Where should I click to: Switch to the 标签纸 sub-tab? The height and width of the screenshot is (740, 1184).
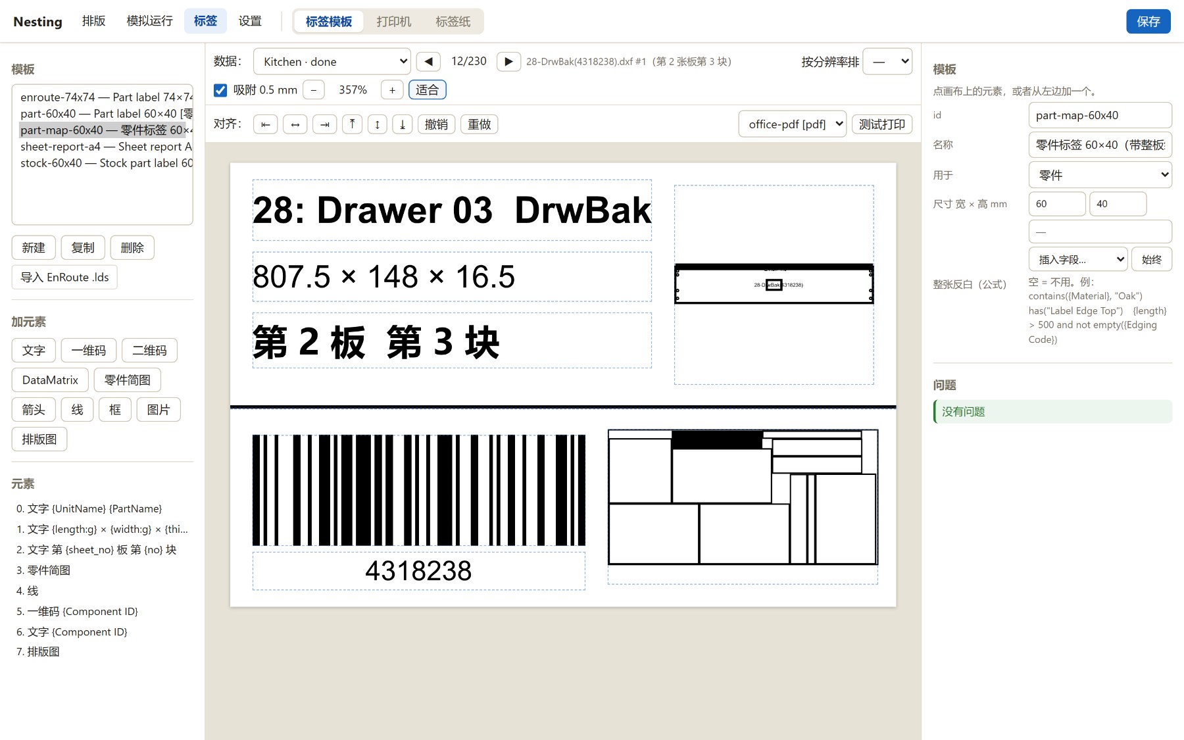coord(453,22)
